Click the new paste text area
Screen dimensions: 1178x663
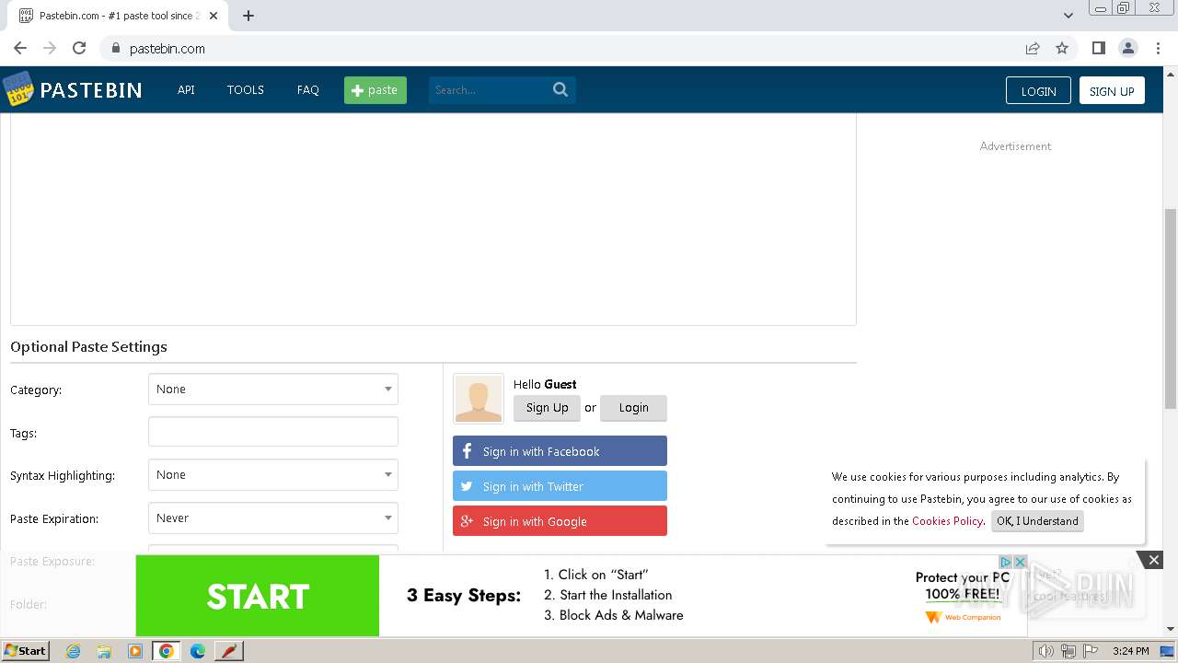(433, 219)
